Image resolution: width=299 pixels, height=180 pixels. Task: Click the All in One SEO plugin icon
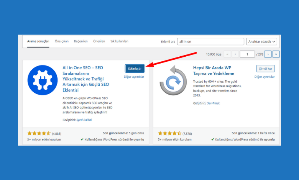click(x=43, y=80)
